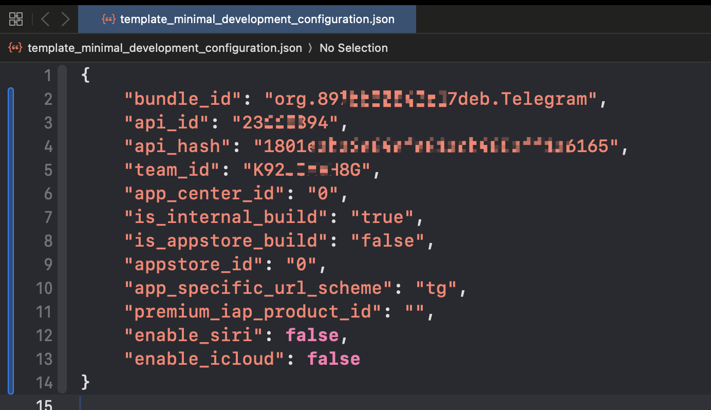Place the cursor in the "bundle_id" key

click(183, 99)
